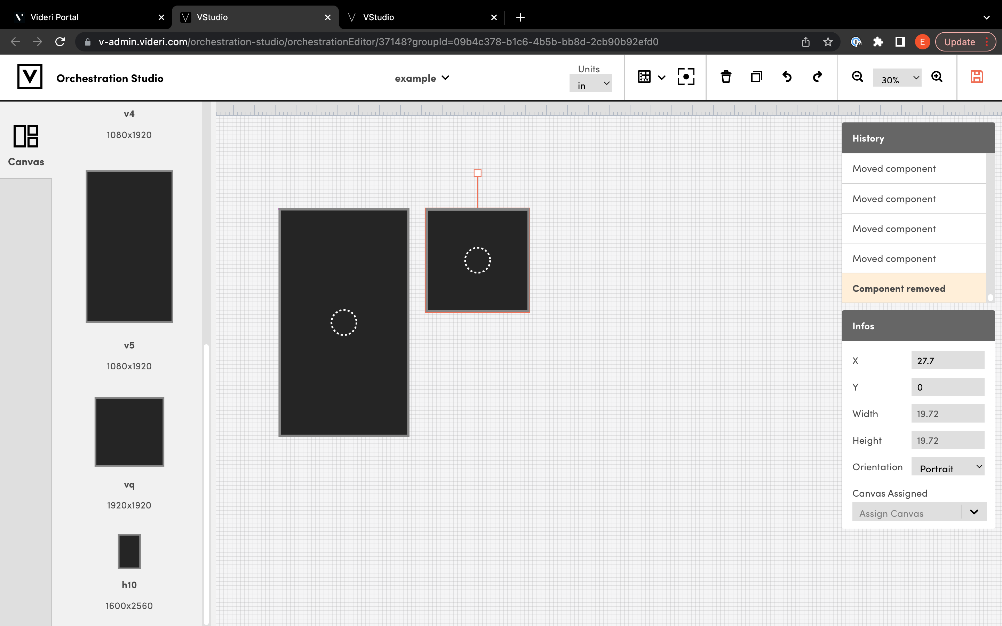Click the tall portrait display on canvas

click(x=344, y=322)
